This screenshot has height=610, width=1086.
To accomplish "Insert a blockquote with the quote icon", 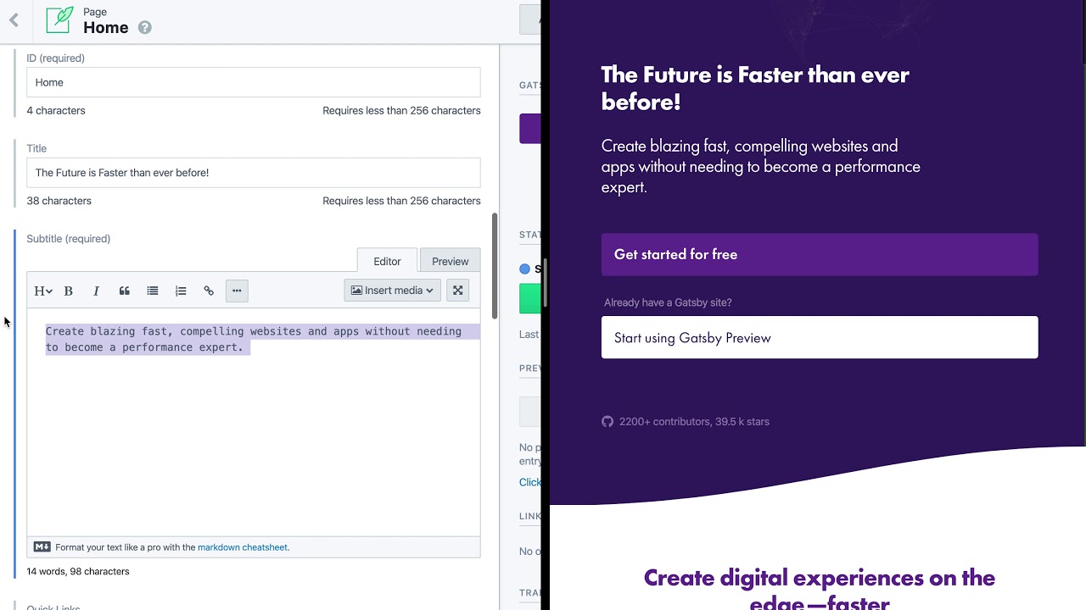I will 125,291.
